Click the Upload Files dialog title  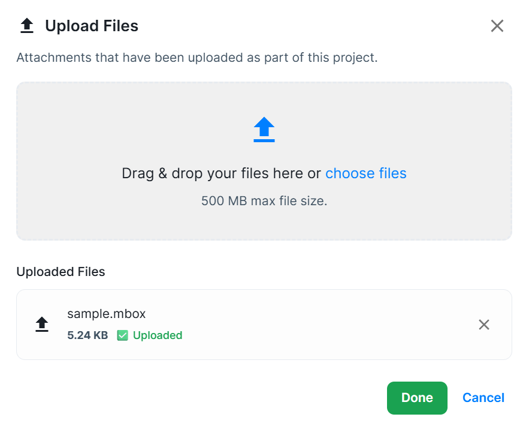coord(92,26)
